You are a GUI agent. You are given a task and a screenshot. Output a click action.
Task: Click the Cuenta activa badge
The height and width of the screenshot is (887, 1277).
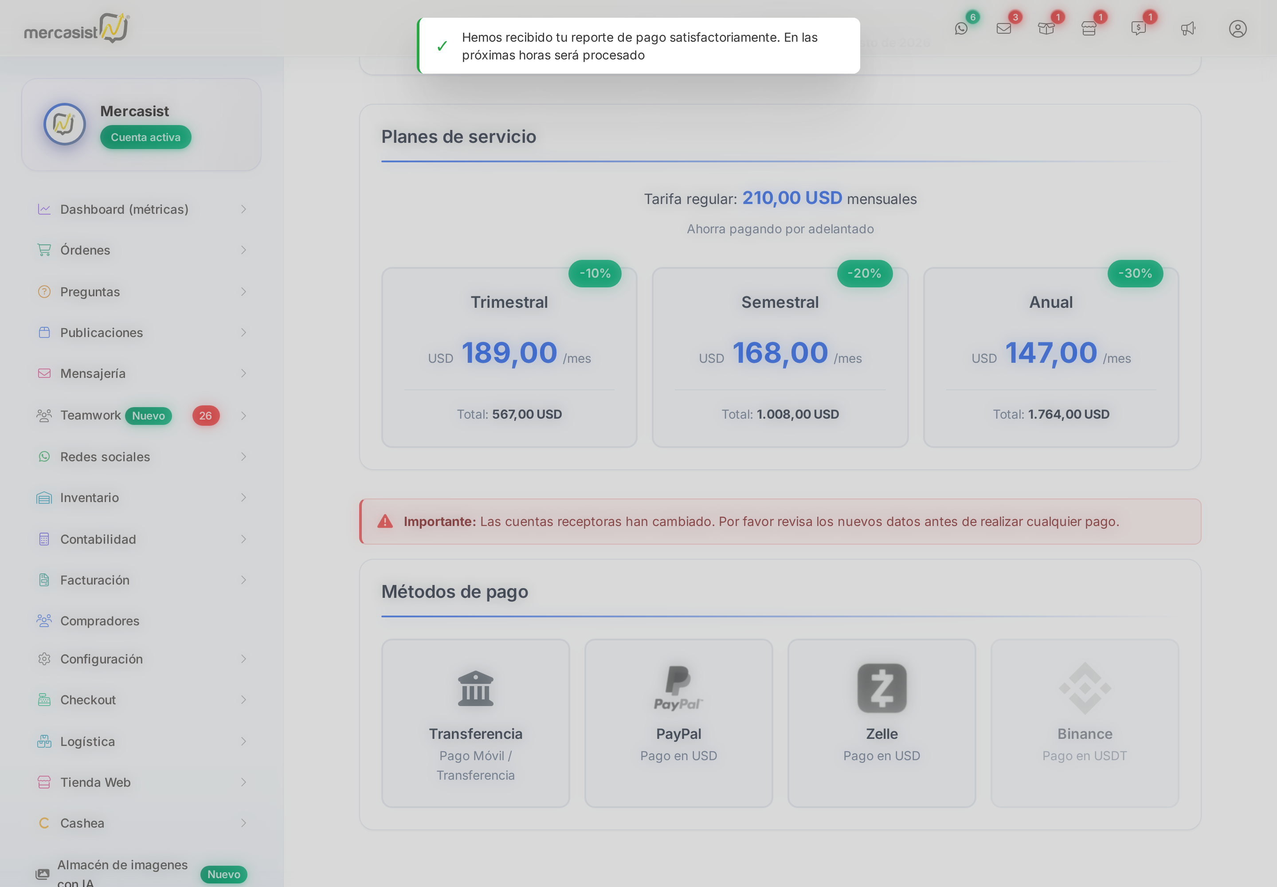[x=145, y=137]
